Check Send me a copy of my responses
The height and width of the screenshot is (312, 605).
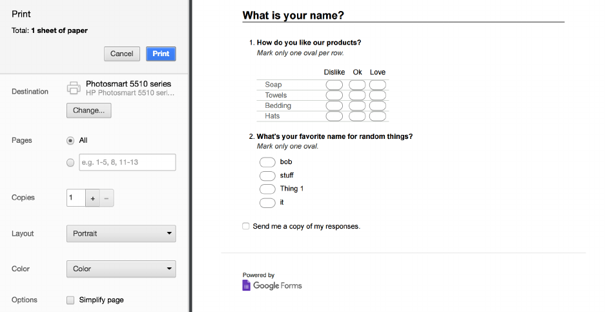pyautogui.click(x=246, y=226)
